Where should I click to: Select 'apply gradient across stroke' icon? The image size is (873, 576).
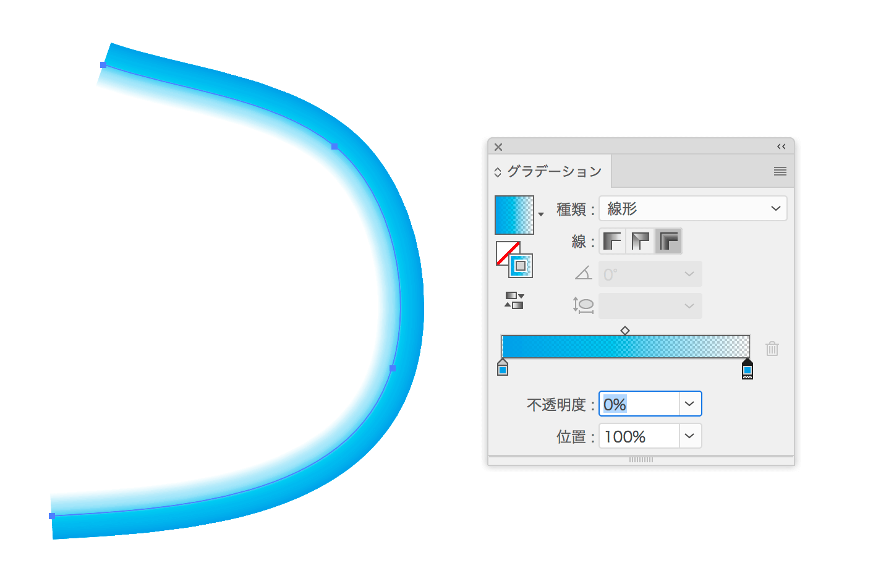point(668,241)
